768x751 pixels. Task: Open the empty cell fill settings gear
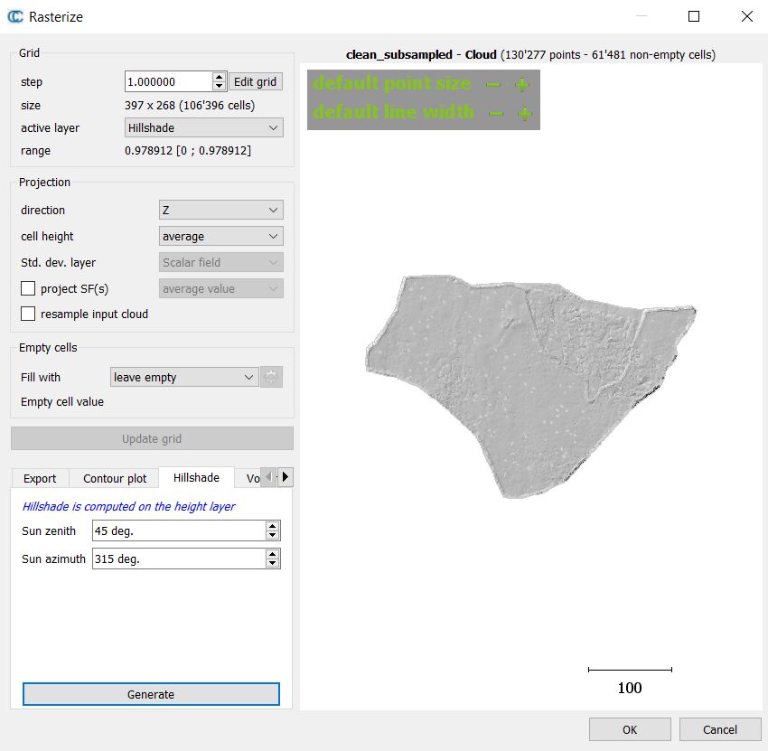click(x=270, y=377)
